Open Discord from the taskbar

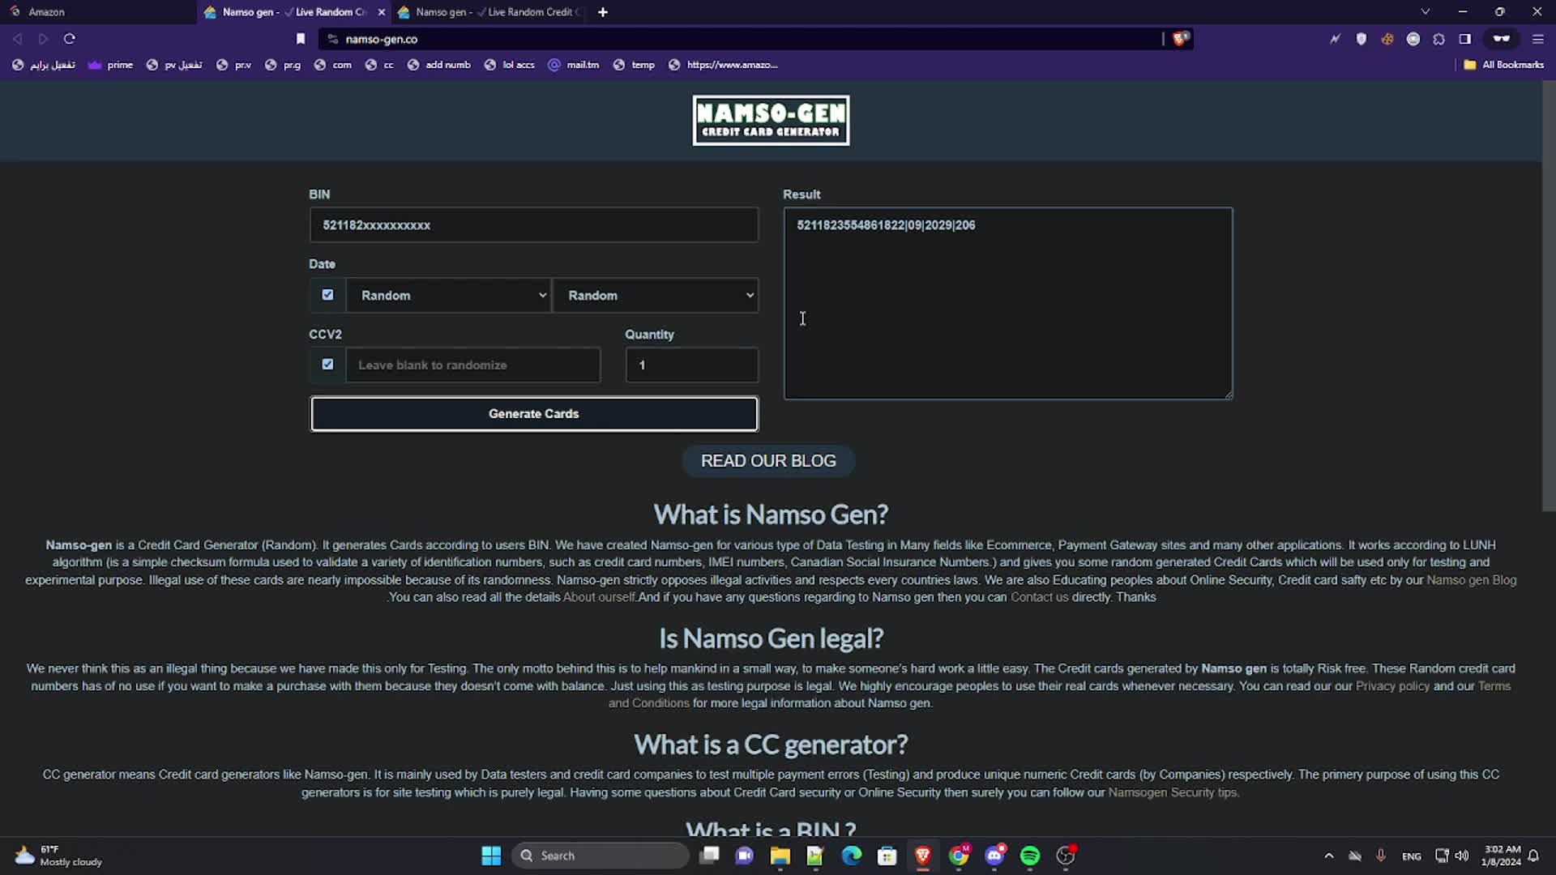(995, 856)
